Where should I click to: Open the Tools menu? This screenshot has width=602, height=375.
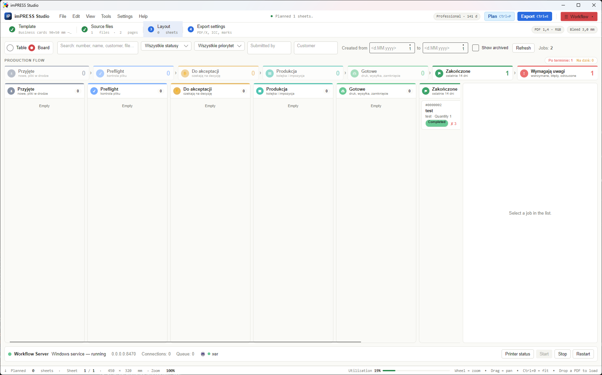coord(106,16)
